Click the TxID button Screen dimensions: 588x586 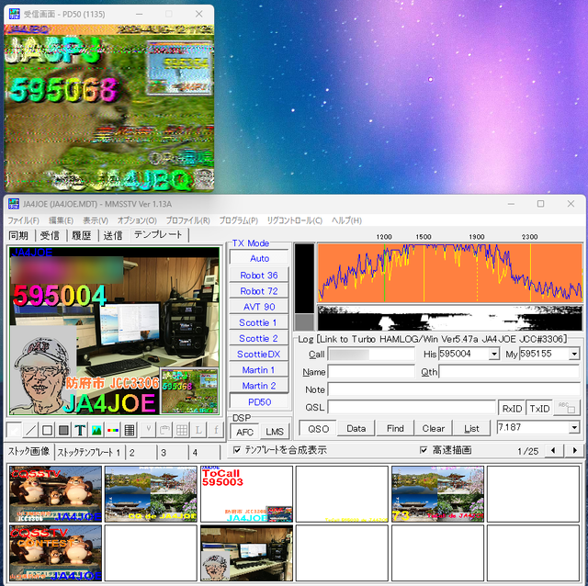click(x=539, y=409)
